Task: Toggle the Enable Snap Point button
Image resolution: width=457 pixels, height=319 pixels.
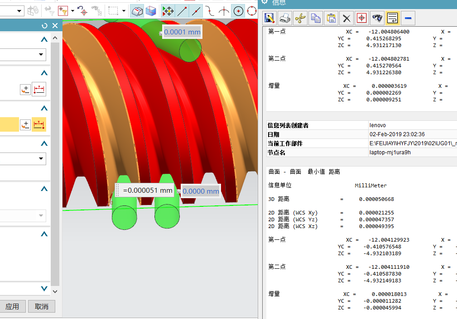Action: [x=168, y=11]
